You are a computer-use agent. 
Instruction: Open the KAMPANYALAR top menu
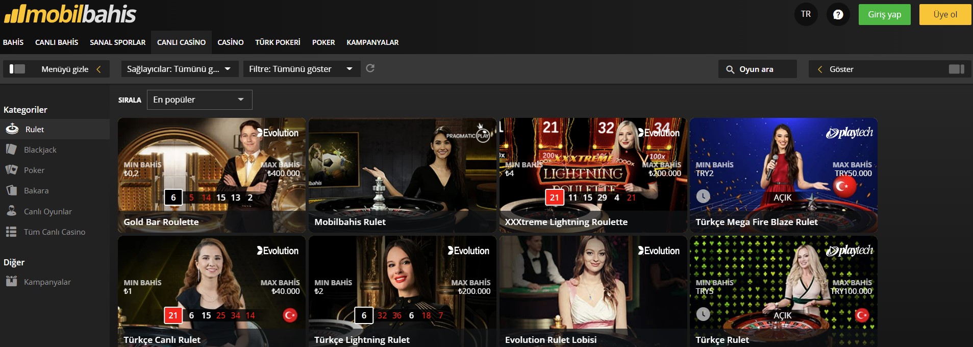coord(372,42)
